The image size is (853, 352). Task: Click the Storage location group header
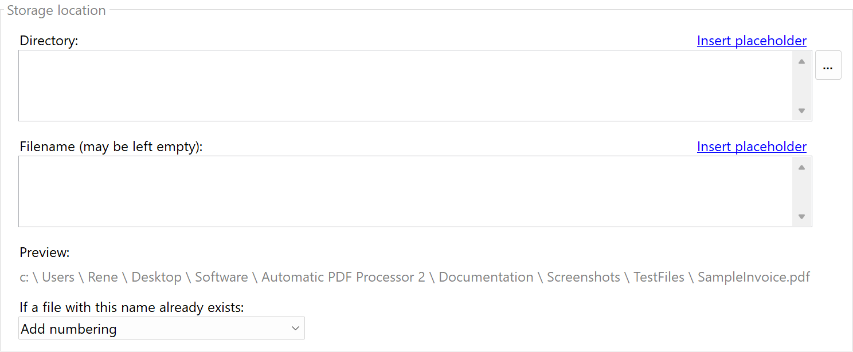tap(56, 10)
